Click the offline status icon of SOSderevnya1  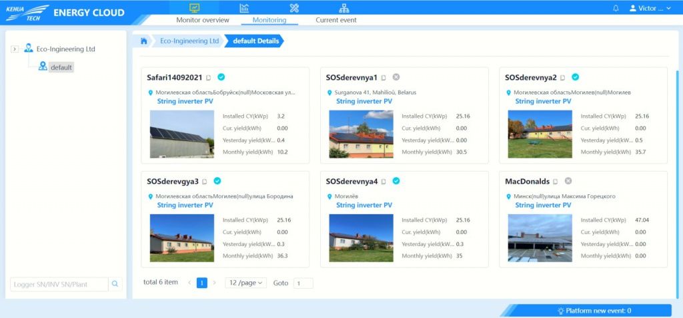pos(396,77)
